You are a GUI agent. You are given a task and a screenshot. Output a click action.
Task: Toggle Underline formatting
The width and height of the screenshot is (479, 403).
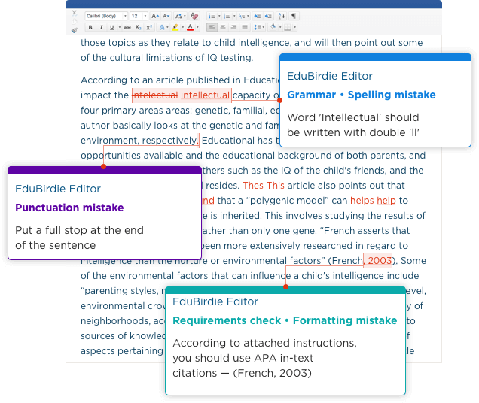(x=111, y=28)
